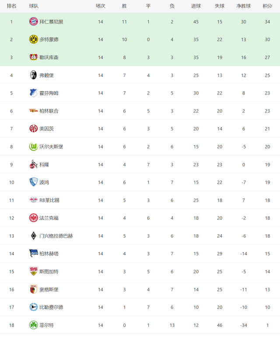This screenshot has width=280, height=350.
Task: Click the Köln goat crest
Action: tap(34, 164)
